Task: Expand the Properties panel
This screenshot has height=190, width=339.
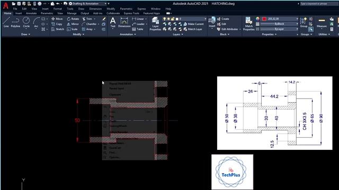Action: pyautogui.click(x=269, y=34)
